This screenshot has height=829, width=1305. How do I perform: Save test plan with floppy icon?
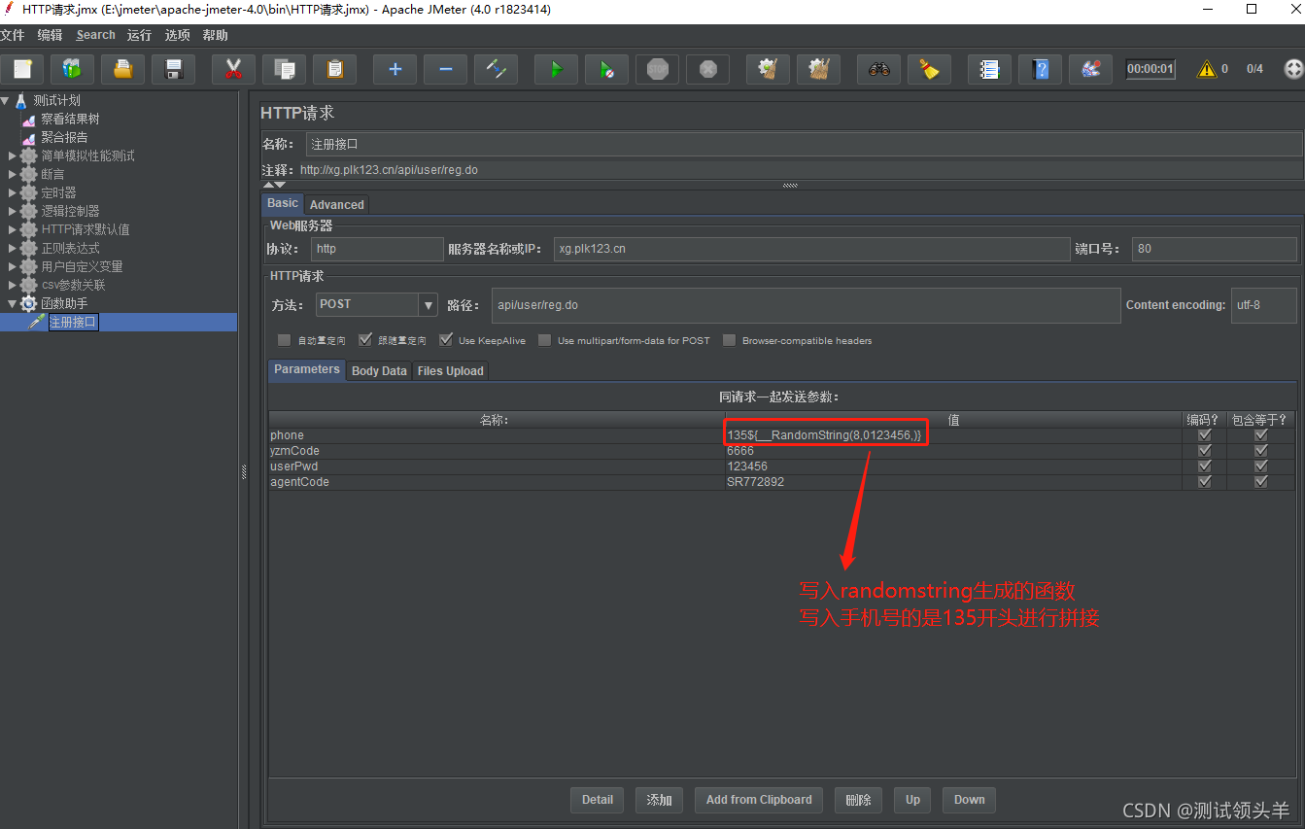point(174,69)
